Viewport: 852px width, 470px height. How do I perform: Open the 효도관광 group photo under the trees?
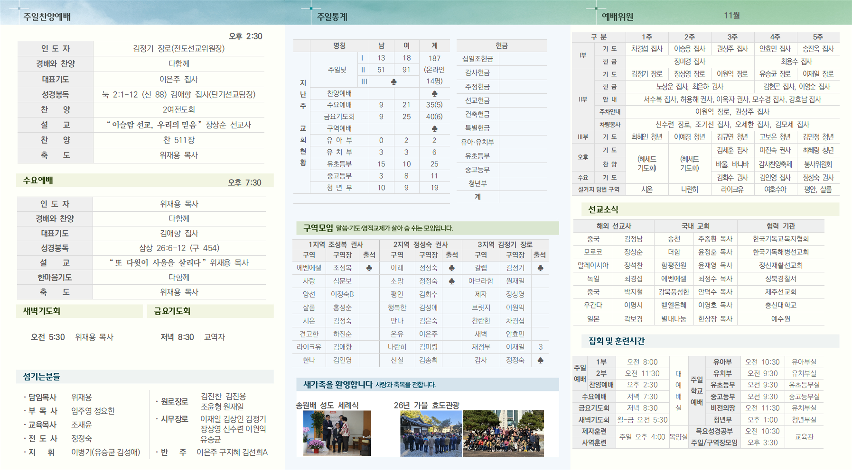click(503, 434)
